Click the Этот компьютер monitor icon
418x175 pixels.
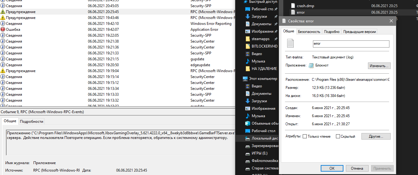point(245,79)
